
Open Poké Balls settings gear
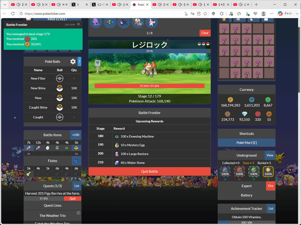73,61
